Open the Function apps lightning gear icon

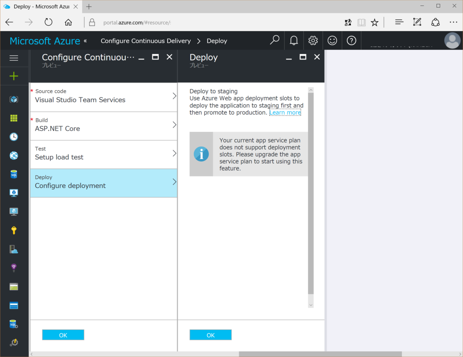(14, 342)
